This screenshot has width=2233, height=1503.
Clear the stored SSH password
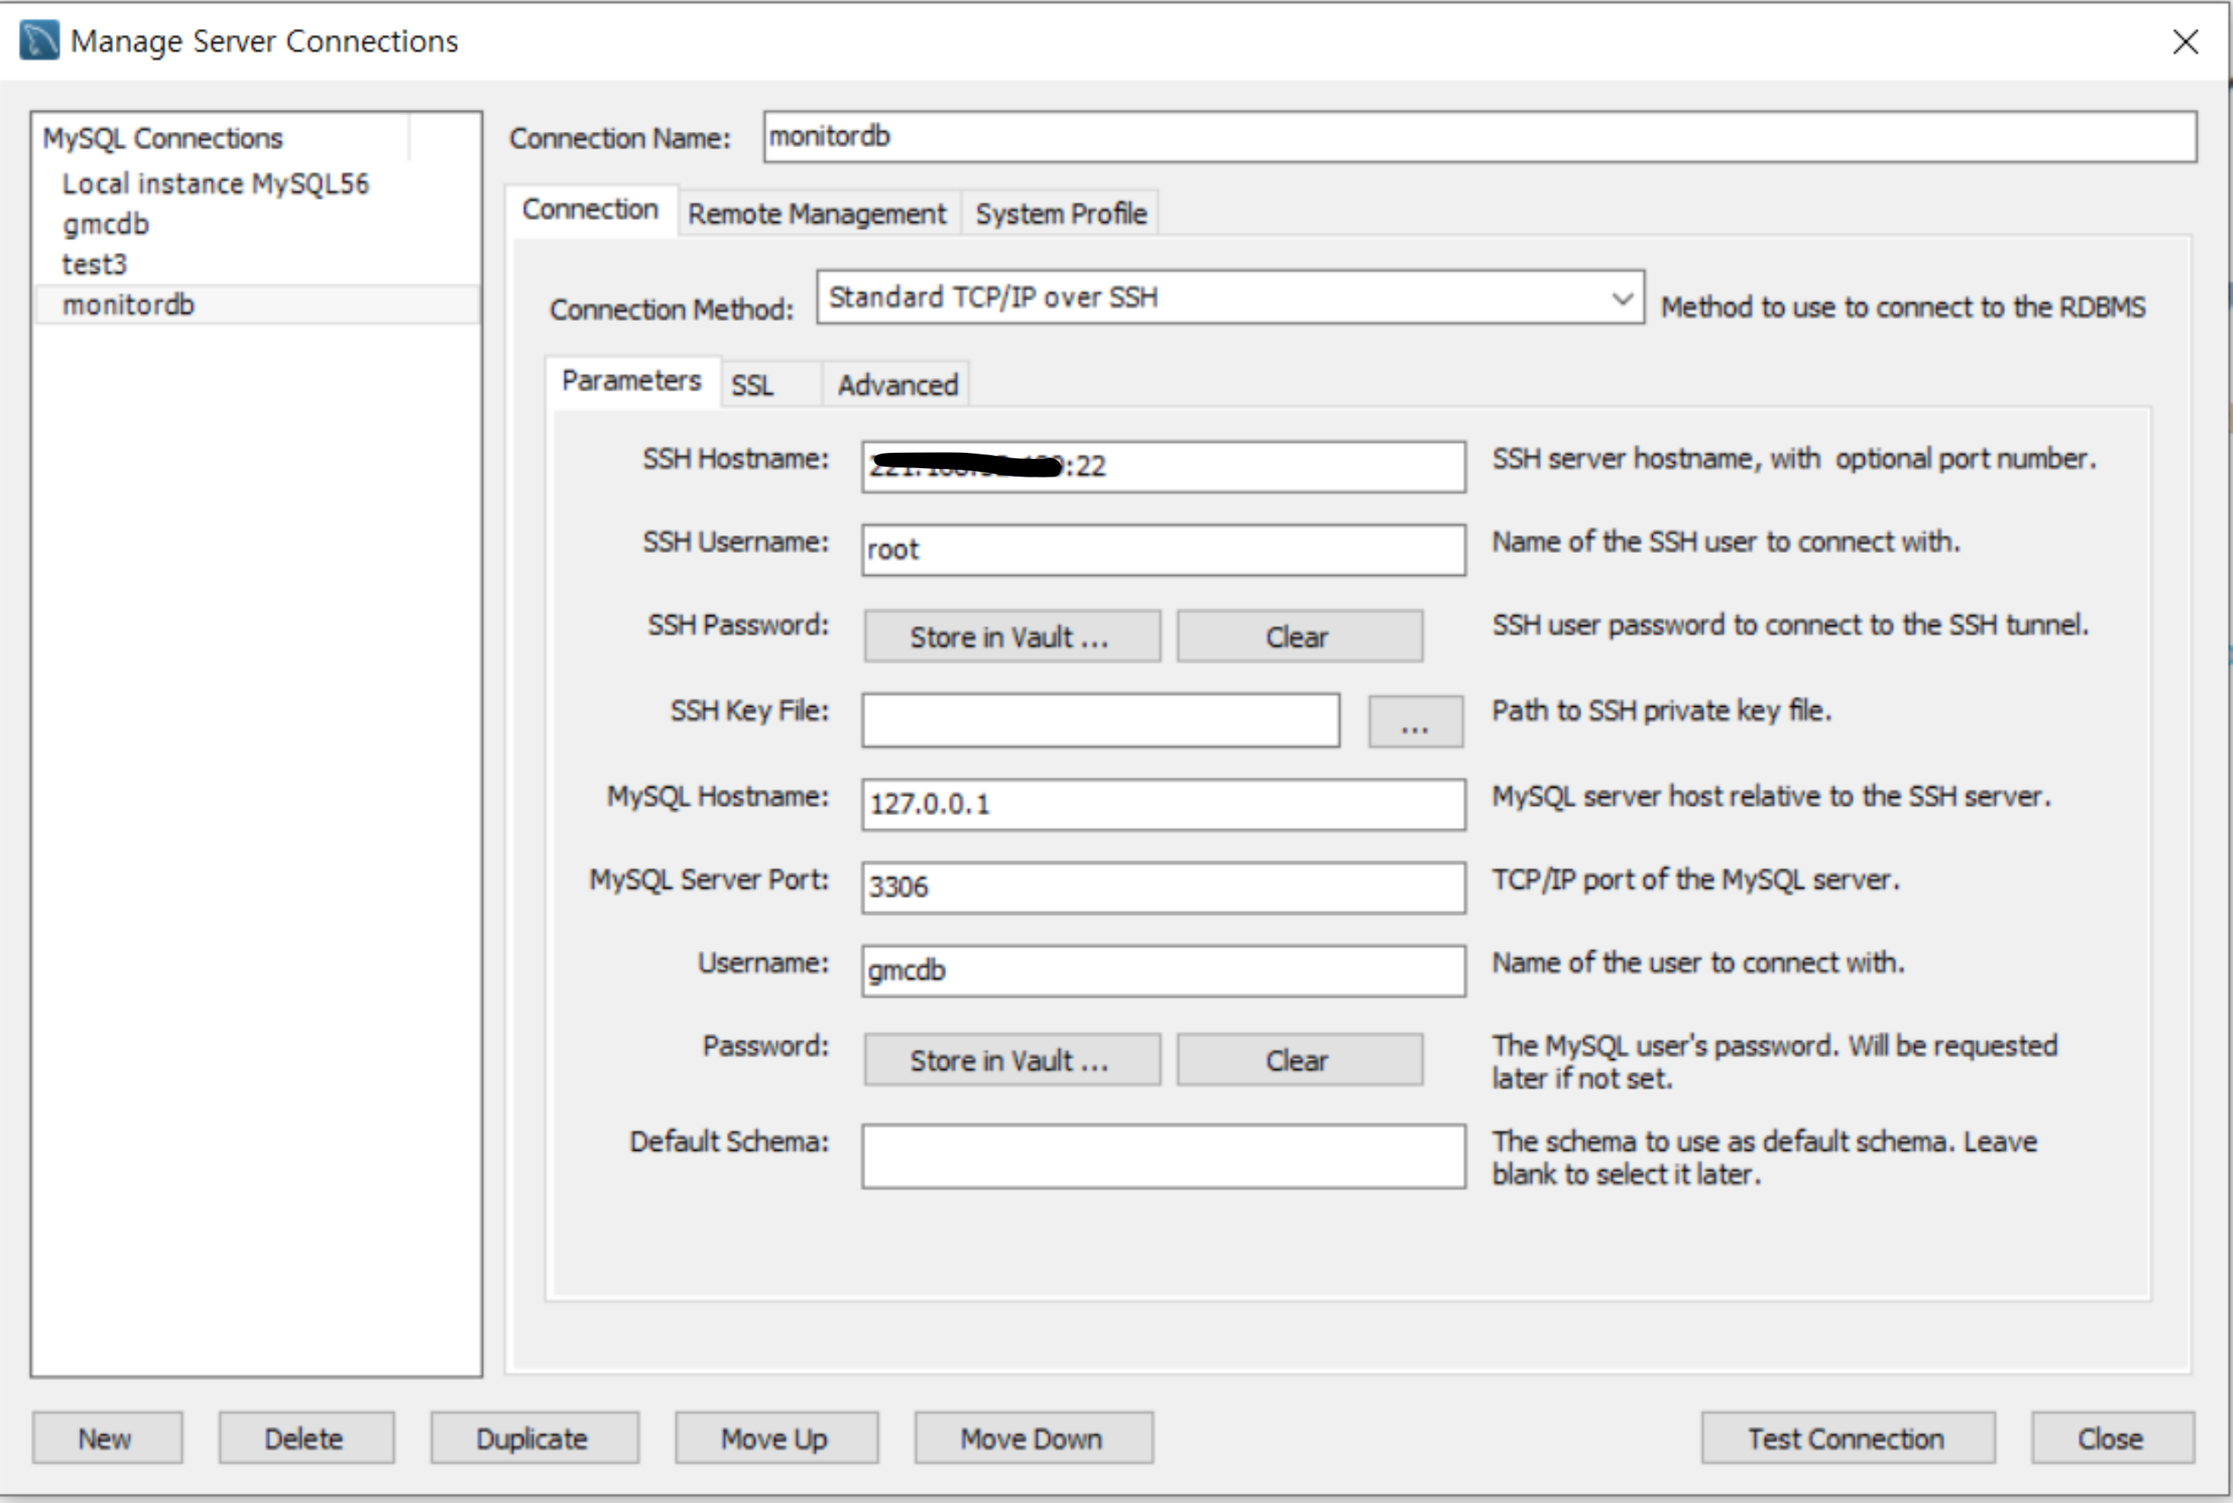pyautogui.click(x=1300, y=637)
